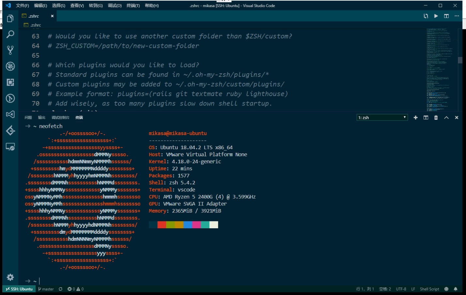Close the .zshrc editor tab
Viewport: 466px width, 295px height.
[52, 16]
